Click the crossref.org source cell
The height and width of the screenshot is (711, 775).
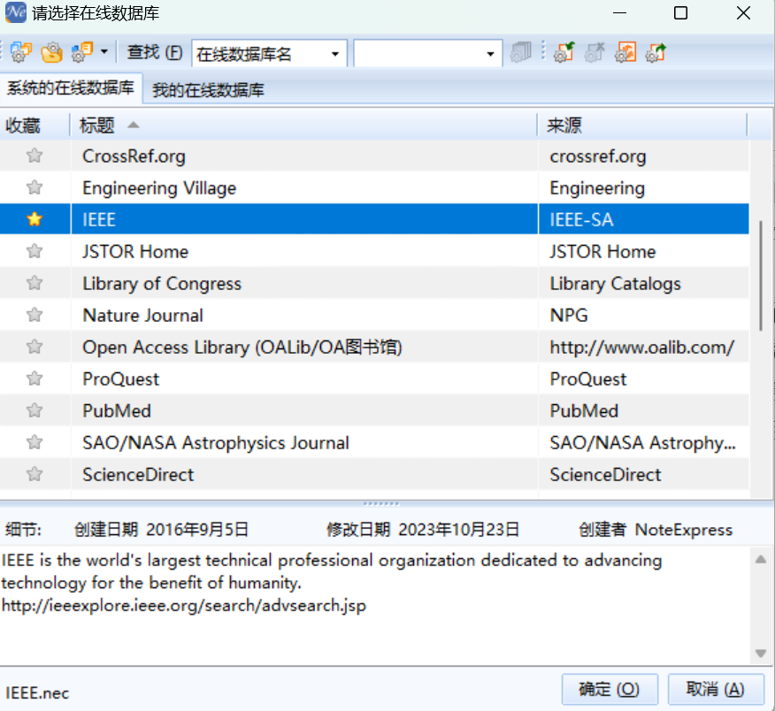click(x=643, y=157)
